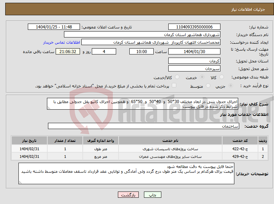Click the need date in row 2
This screenshot has width=274, height=204.
point(29,156)
